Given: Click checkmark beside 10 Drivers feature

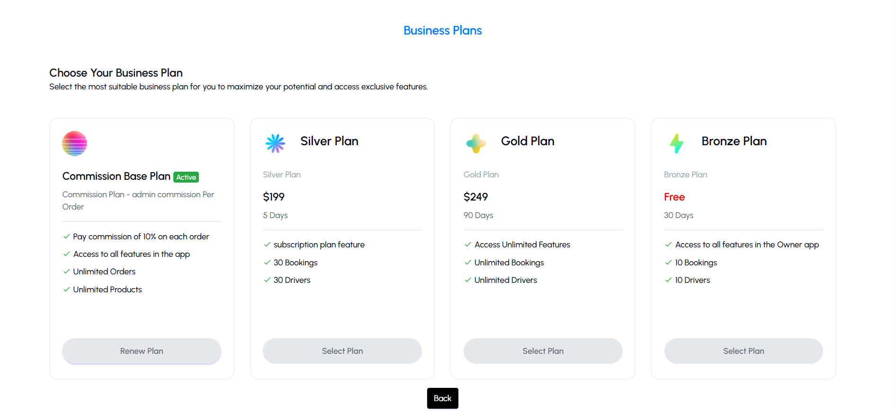Looking at the screenshot, I should (x=668, y=280).
